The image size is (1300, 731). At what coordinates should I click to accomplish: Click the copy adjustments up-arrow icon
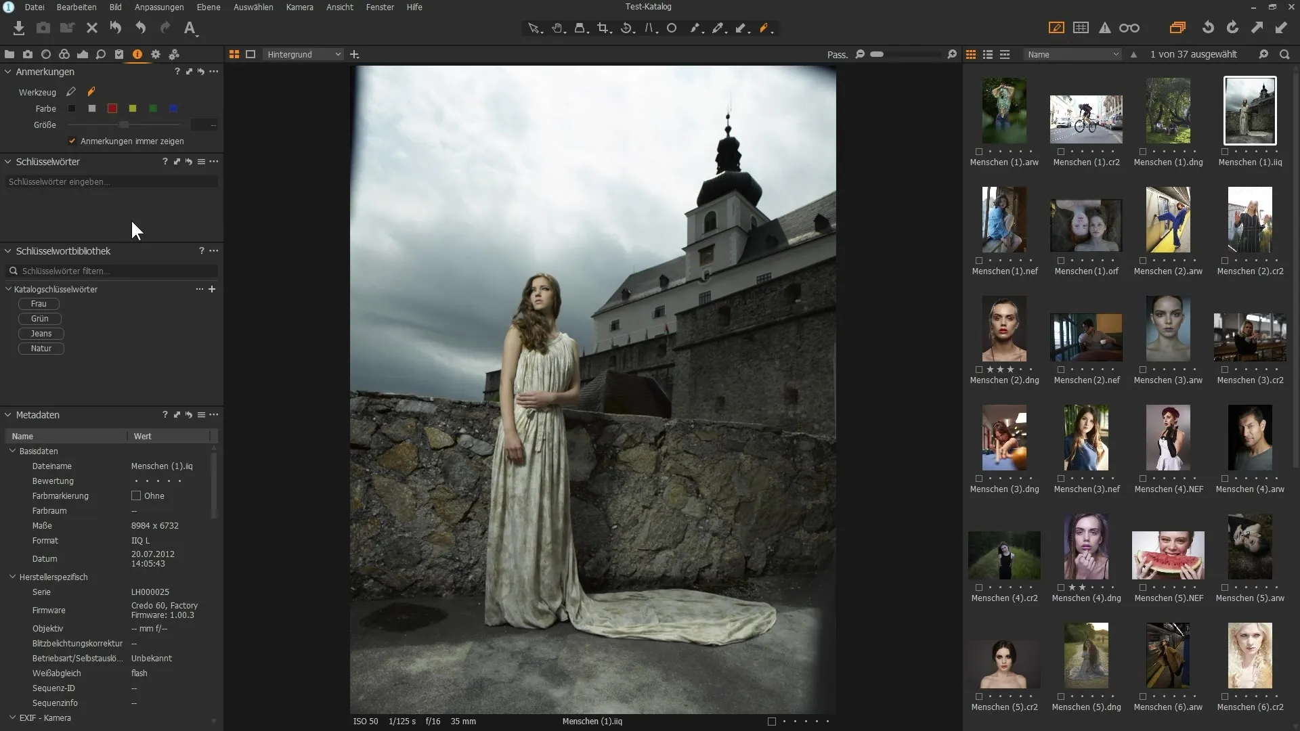[x=1257, y=28]
